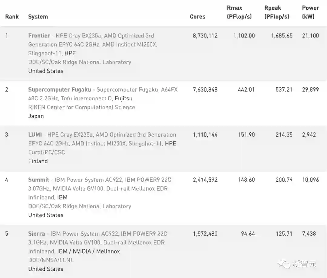Select the Cores column header
The image size is (327, 278).
coord(197,17)
